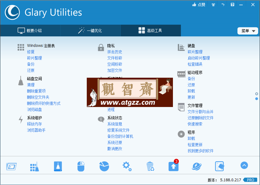The width and height of the screenshot is (260, 185).
Task: Open 释放内存 link
Action: [x=35, y=124]
